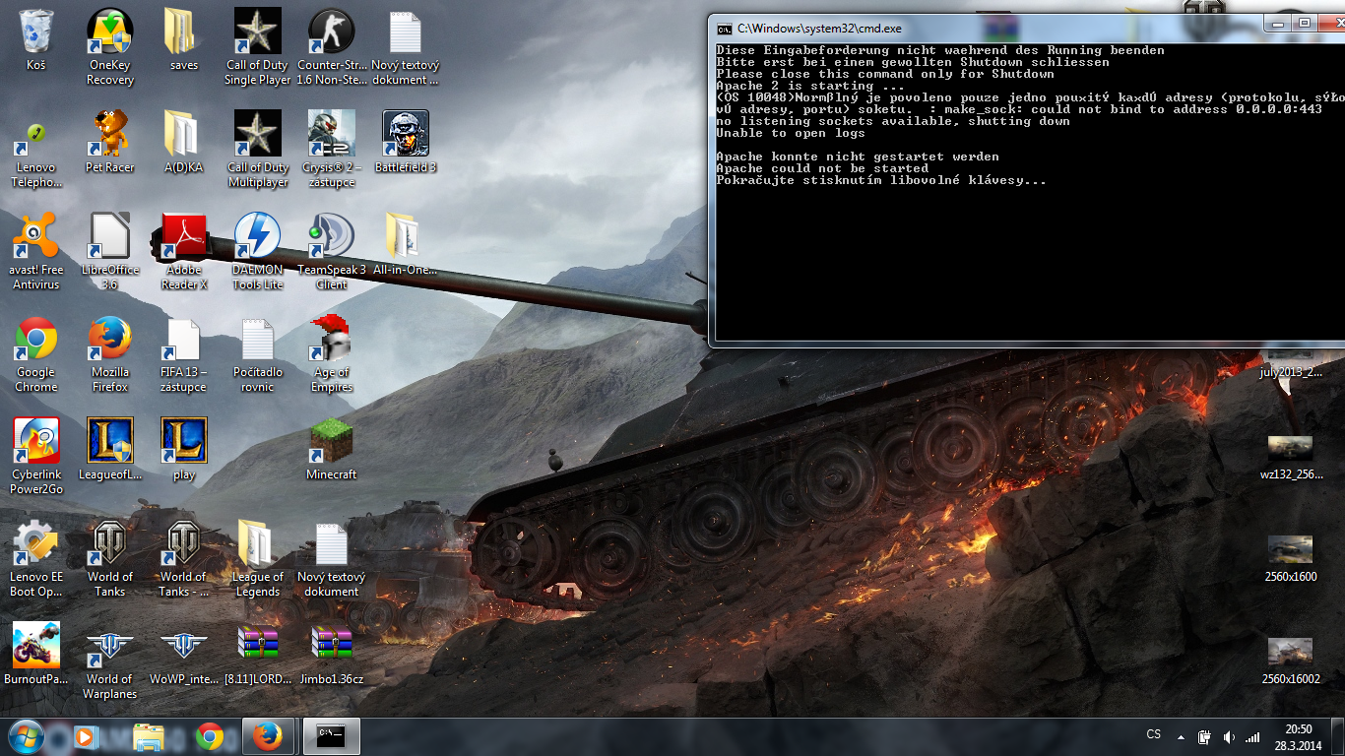Image resolution: width=1345 pixels, height=756 pixels.
Task: Select the Google Chrome desktop shortcut
Action: click(x=36, y=354)
